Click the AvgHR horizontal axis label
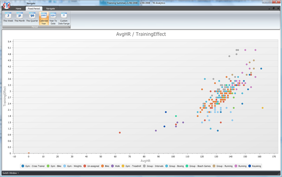The height and width of the screenshot is (177, 282). [x=145, y=161]
